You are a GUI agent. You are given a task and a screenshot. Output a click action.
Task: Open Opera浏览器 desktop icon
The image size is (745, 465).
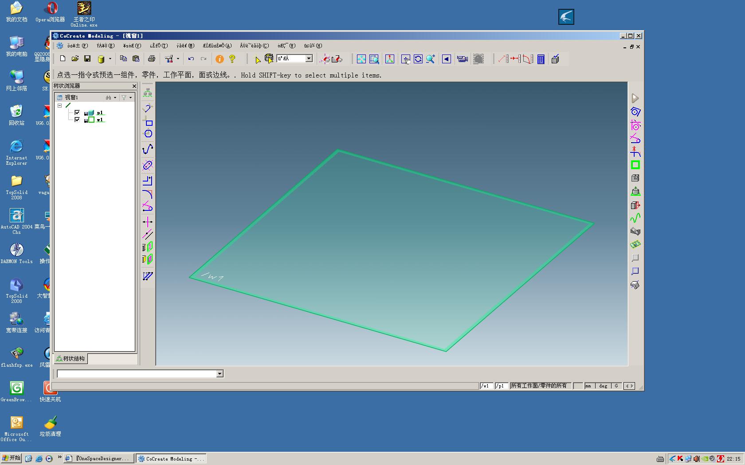tap(51, 12)
